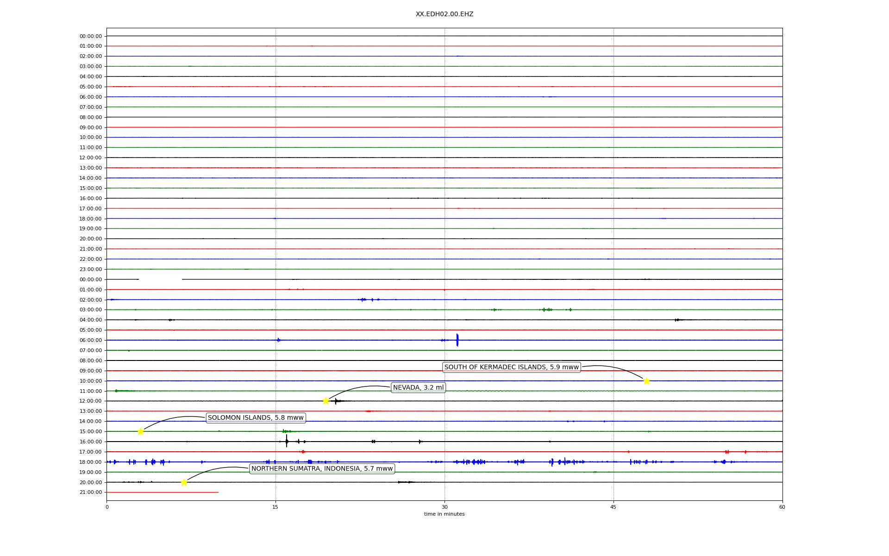Click the XX.EDH02.00.EHZ plot title

click(x=444, y=14)
